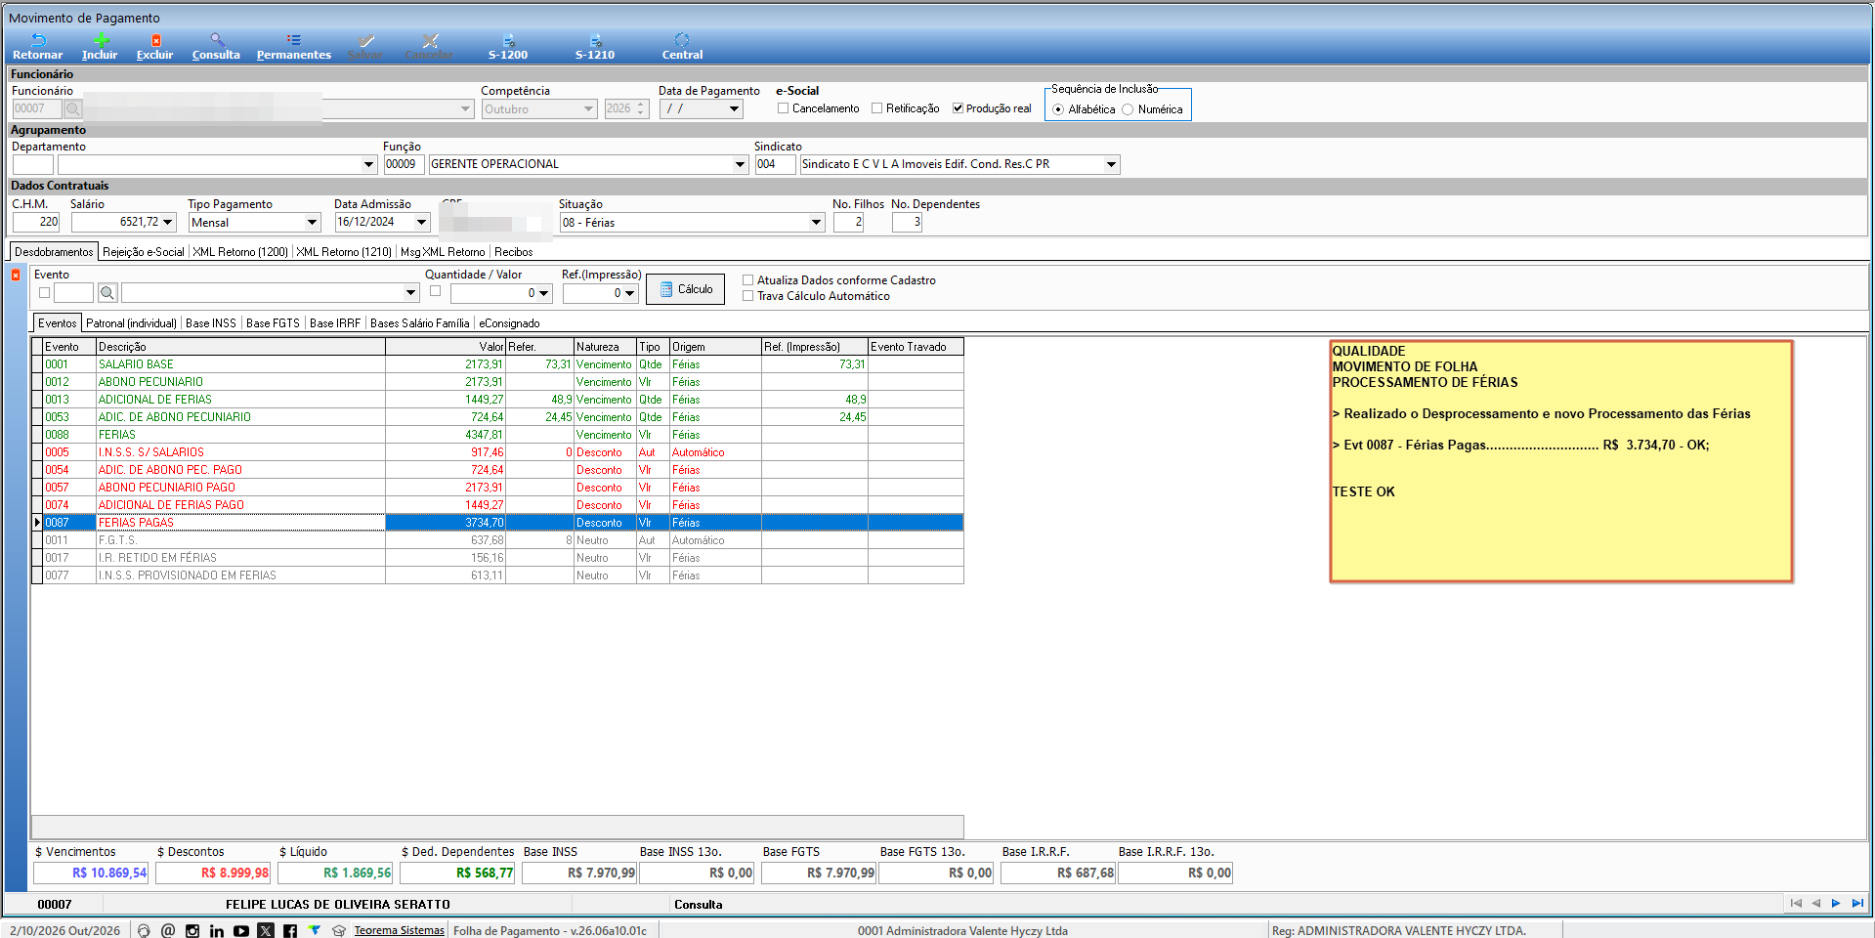1875x938 pixels.
Task: Open the Tipo Pagamento dropdown
Action: pyautogui.click(x=312, y=223)
